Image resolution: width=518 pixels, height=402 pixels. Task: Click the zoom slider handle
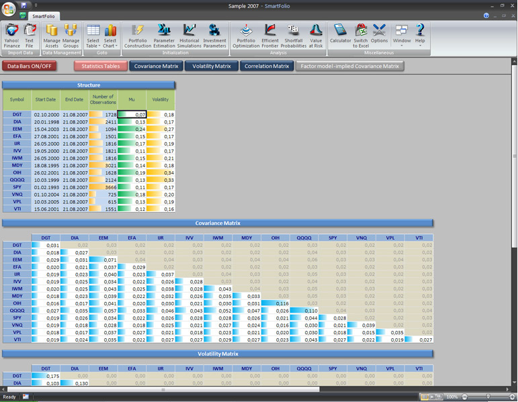click(x=488, y=397)
